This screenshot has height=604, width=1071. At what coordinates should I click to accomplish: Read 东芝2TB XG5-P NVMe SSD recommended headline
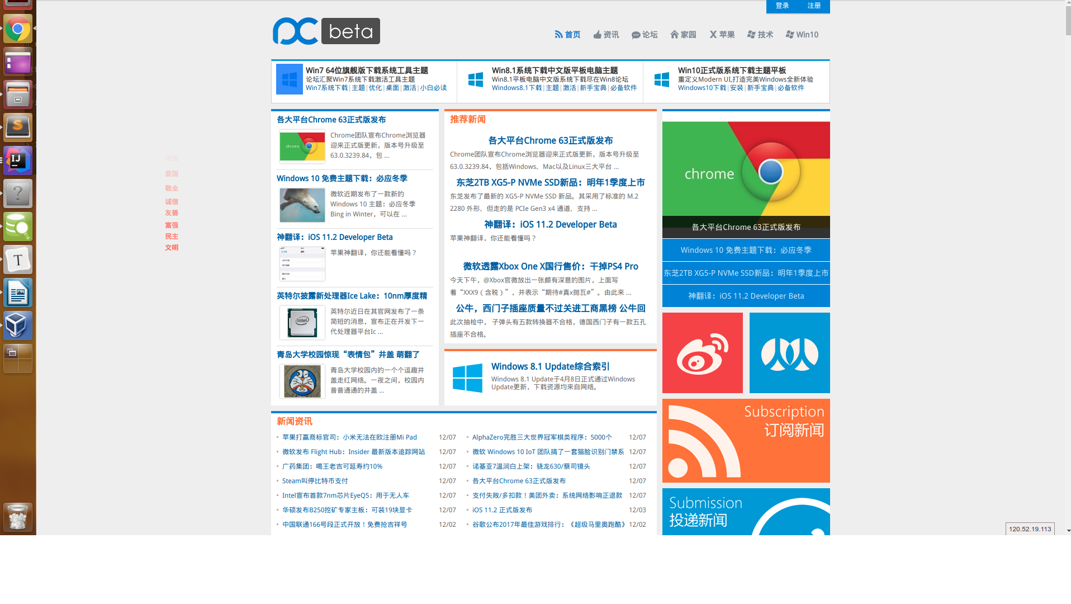[x=551, y=183]
